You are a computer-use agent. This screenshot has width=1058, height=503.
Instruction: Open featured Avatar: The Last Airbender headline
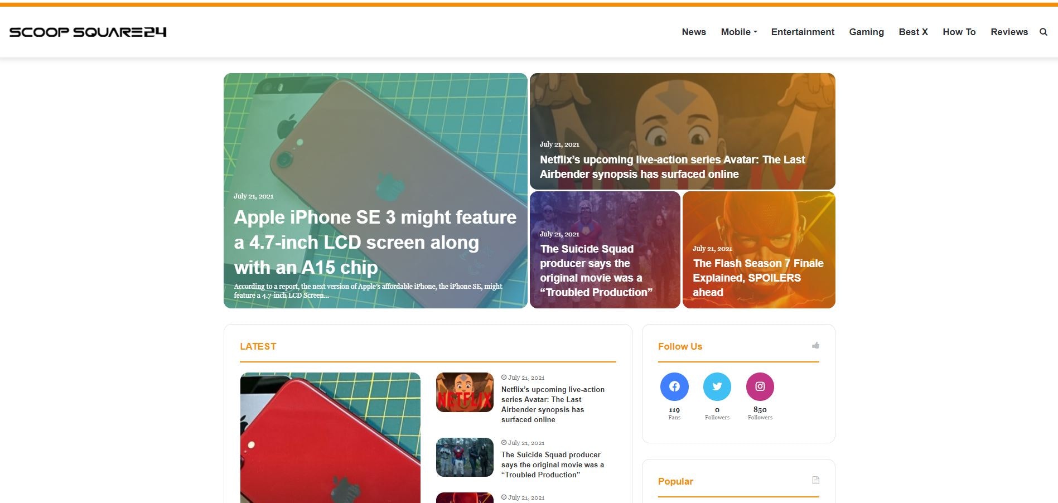coord(672,167)
